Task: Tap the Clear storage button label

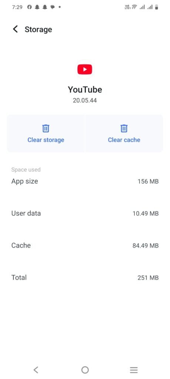Action: [46, 140]
